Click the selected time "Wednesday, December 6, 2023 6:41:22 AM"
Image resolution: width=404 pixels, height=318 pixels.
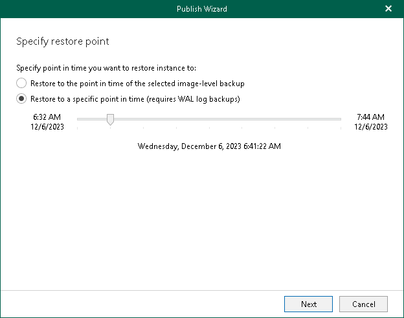209,146
